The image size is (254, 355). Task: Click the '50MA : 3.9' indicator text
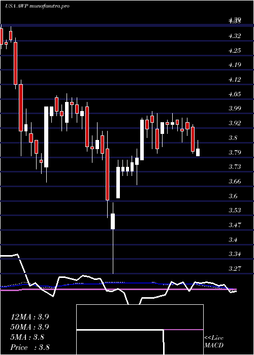coord(29,327)
